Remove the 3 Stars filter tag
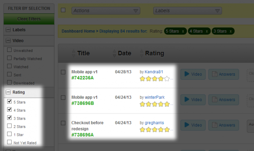Viewport: 254px width, 151px height. coord(231,31)
